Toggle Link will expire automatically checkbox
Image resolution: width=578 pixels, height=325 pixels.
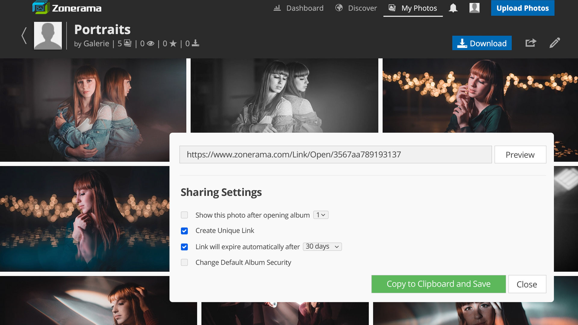point(184,247)
